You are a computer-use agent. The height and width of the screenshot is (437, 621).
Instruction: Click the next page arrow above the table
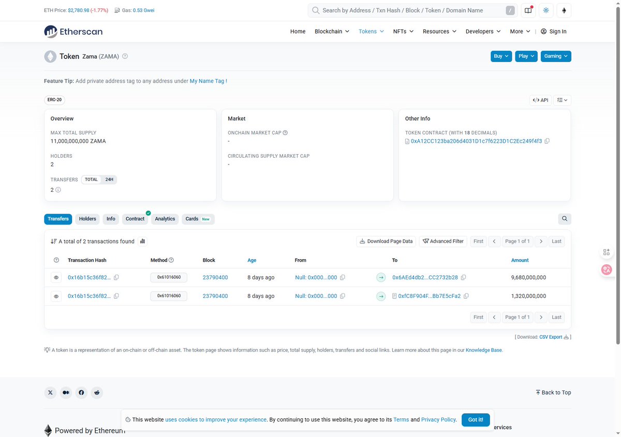(x=541, y=241)
